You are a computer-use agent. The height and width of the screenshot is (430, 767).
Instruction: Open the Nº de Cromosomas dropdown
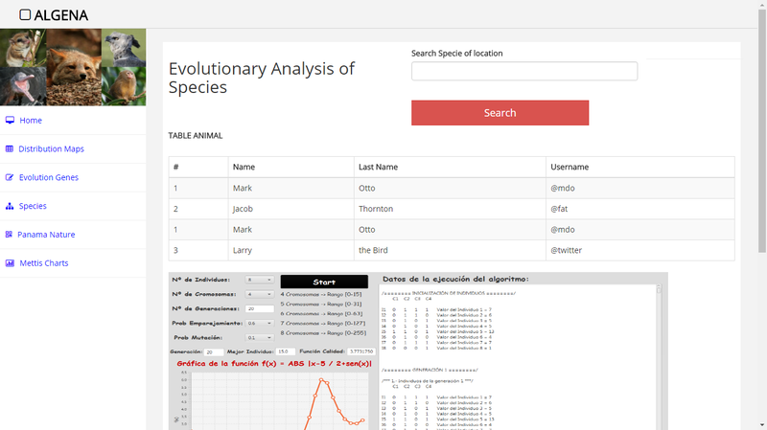[x=260, y=294]
